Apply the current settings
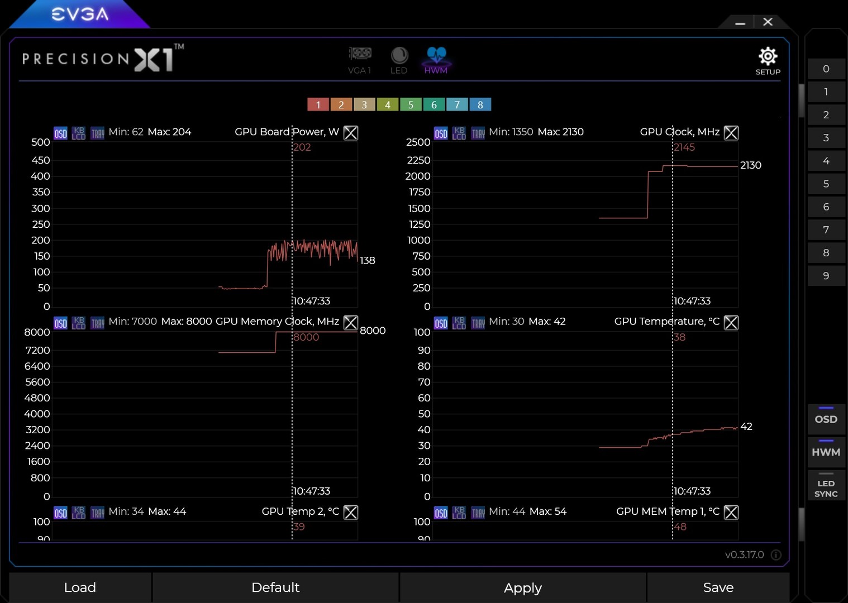The image size is (848, 603). click(x=522, y=587)
